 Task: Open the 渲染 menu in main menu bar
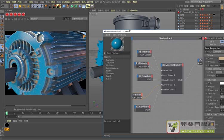click(53, 2)
